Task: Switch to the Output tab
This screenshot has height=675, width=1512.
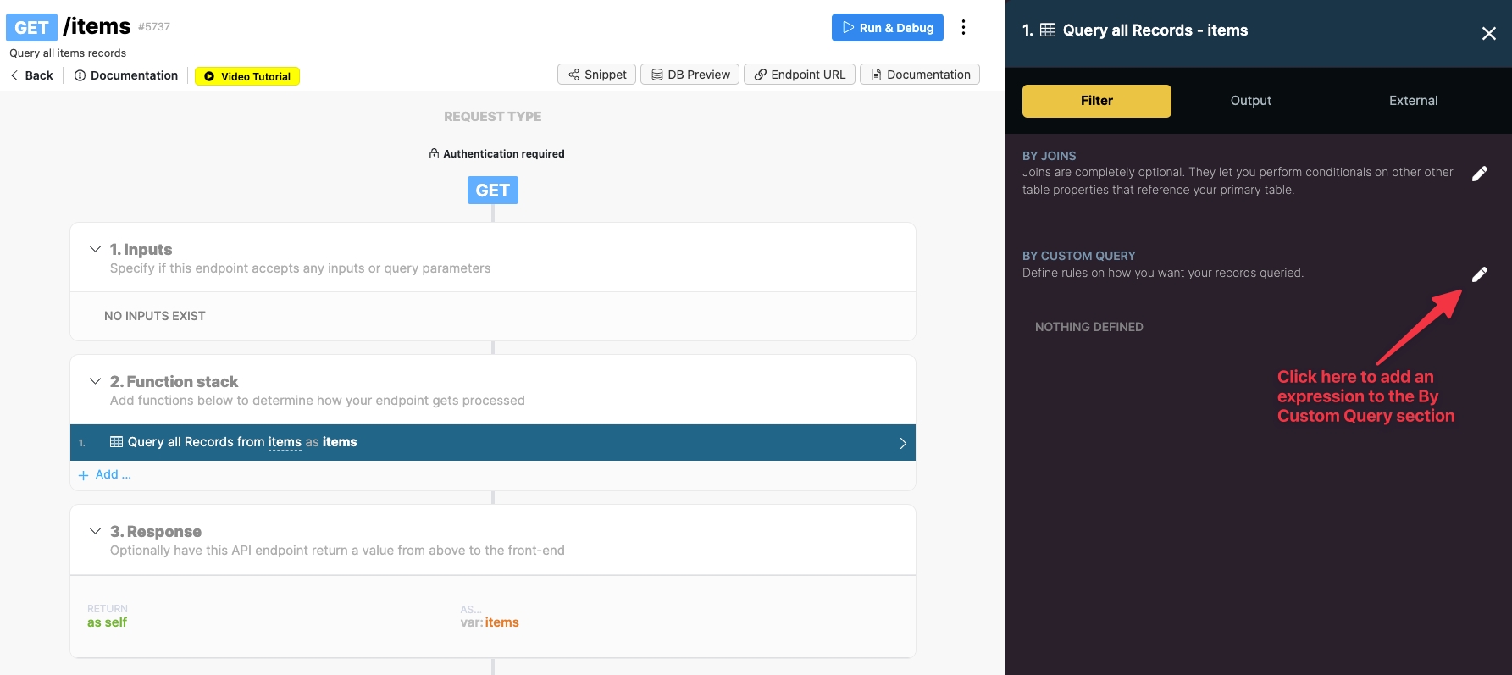Action: (1251, 101)
